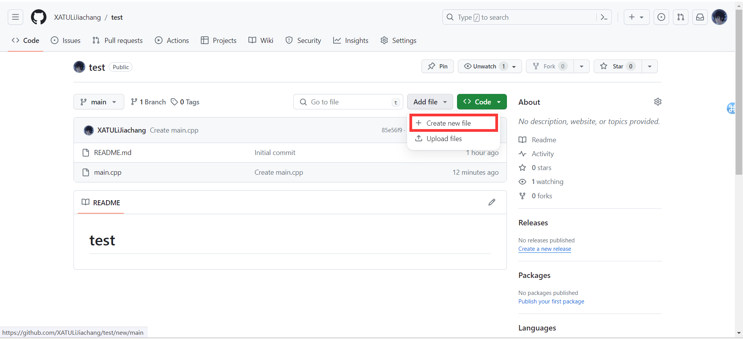View the 0 Tags link
743x339 pixels.
pyautogui.click(x=185, y=102)
